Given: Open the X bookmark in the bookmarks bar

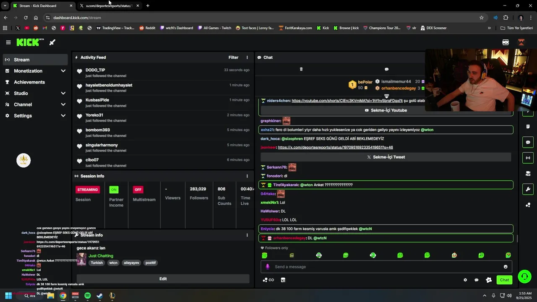Looking at the screenshot, I should (18, 28).
